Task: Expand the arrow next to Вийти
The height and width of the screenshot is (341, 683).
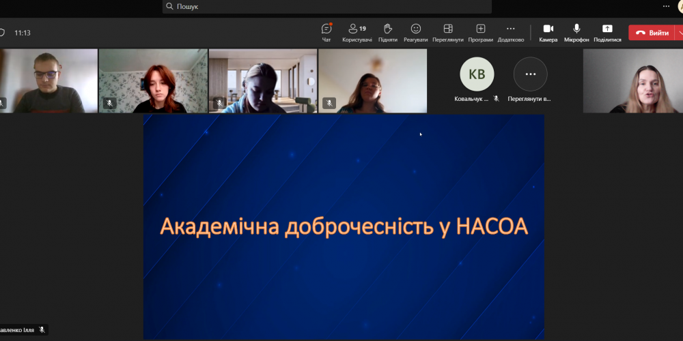Action: [x=679, y=33]
